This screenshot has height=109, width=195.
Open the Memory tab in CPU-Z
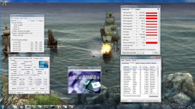point(27,58)
